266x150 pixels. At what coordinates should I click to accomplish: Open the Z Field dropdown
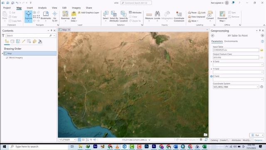[262, 80]
